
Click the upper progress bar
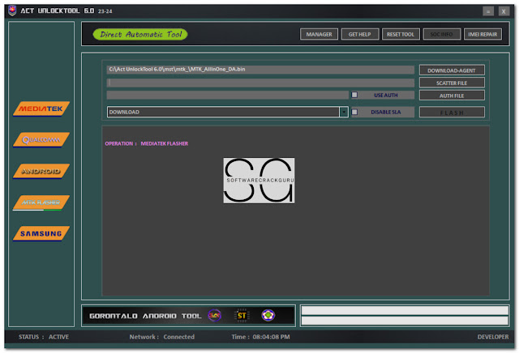pyautogui.click(x=405, y=310)
